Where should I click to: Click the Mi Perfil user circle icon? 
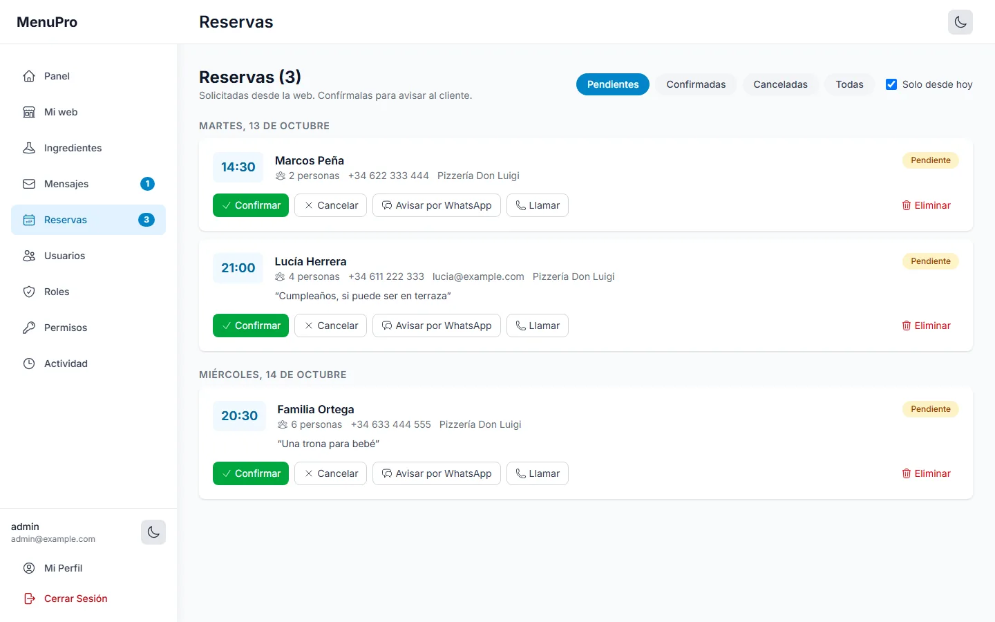(x=29, y=568)
